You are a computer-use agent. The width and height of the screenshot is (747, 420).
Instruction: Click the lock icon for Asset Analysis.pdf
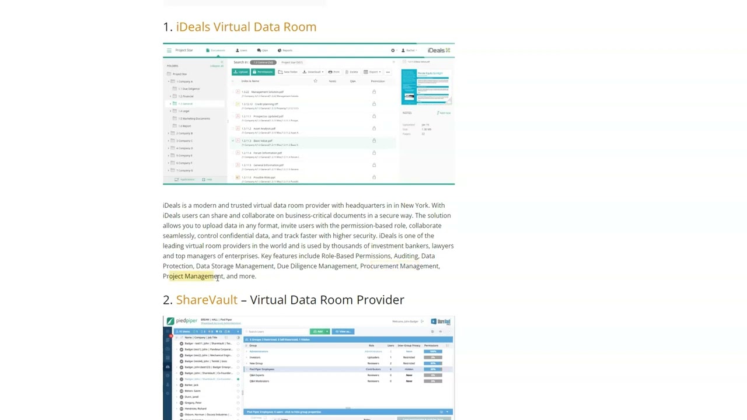[x=374, y=128]
